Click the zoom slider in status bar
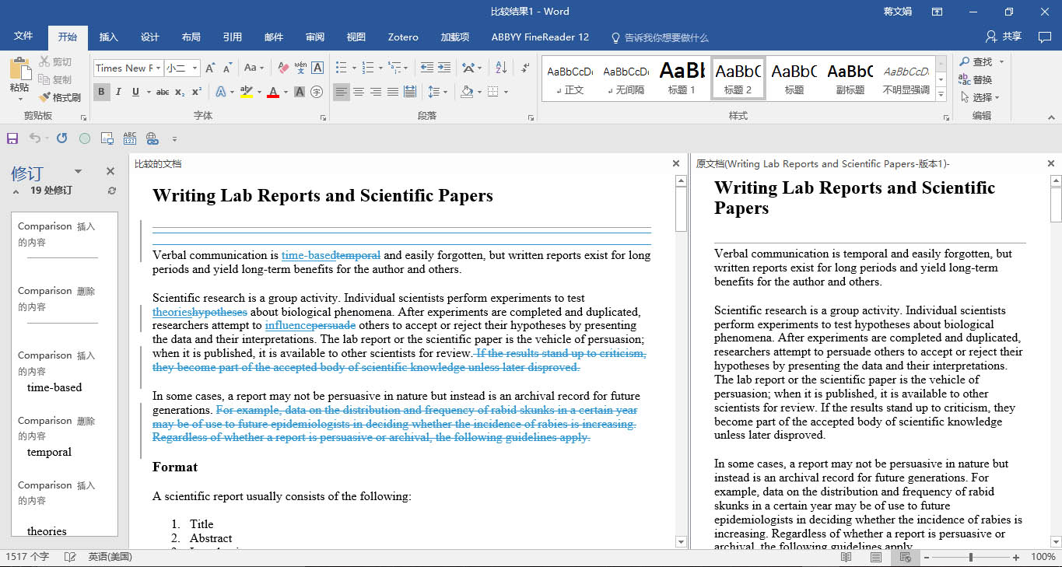 (x=970, y=557)
